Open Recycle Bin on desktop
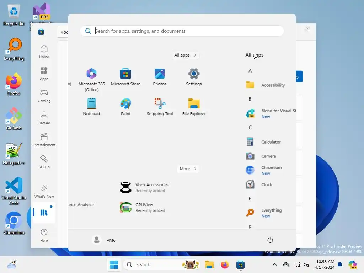The width and height of the screenshot is (364, 273). (14, 15)
